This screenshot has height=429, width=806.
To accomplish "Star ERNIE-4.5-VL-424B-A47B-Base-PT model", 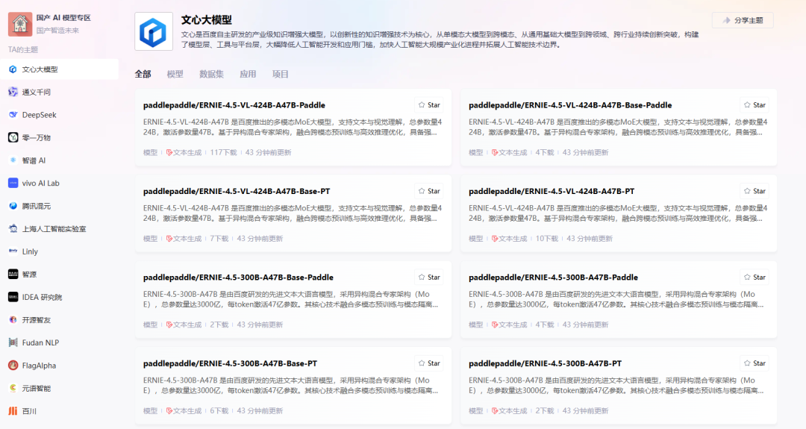I will click(429, 191).
